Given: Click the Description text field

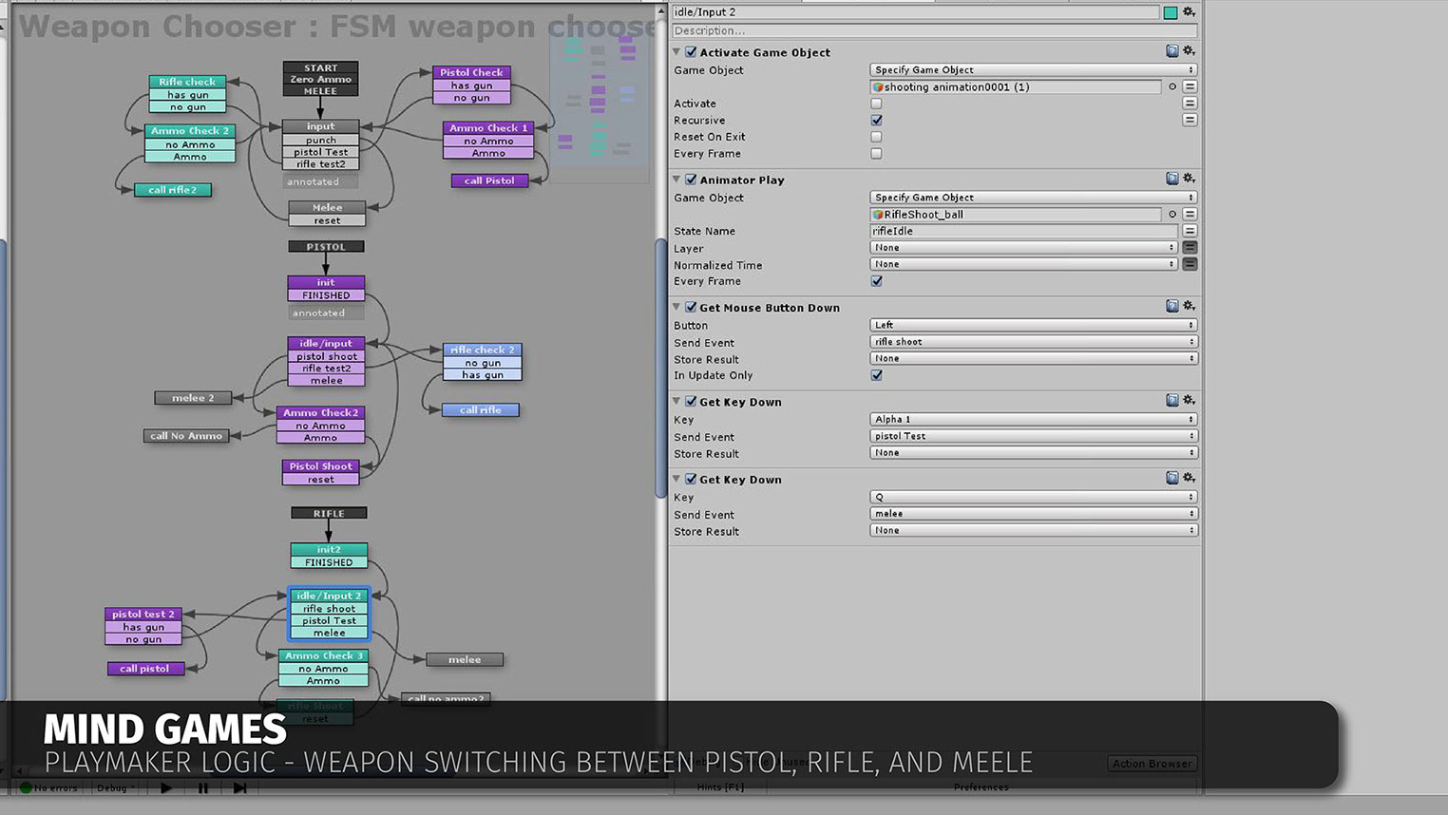Looking at the screenshot, I should click(x=915, y=30).
